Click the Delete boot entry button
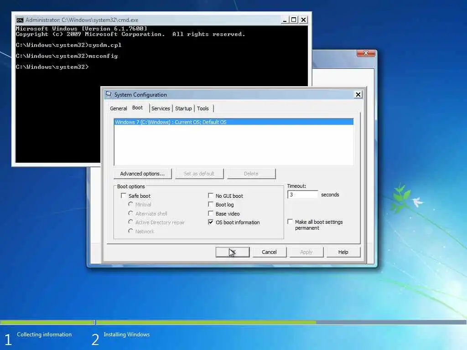 coord(251,174)
